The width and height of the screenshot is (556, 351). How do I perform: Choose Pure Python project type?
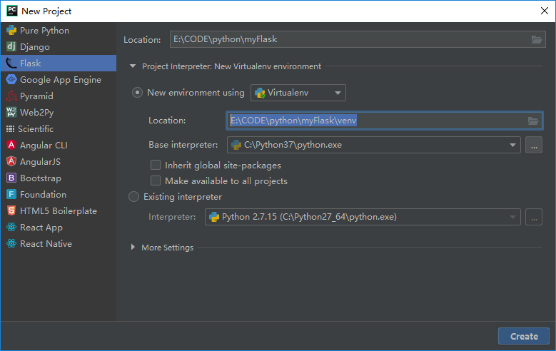click(x=59, y=31)
